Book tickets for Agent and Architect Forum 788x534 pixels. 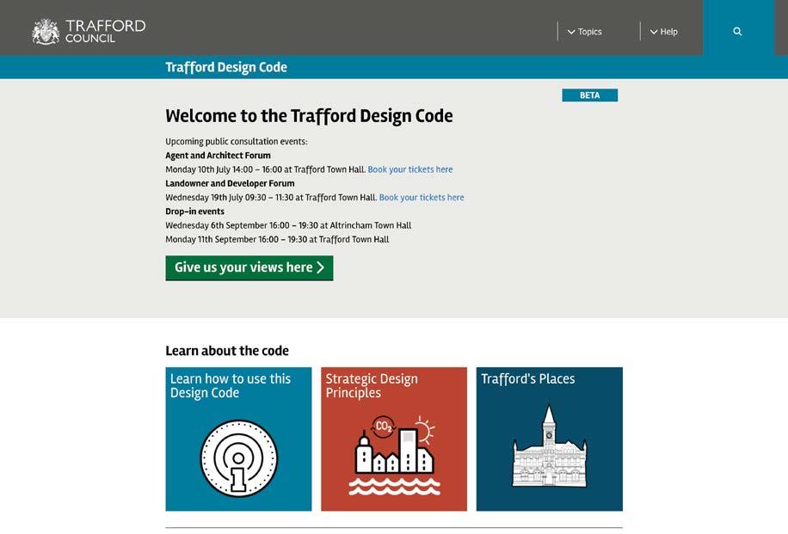(410, 169)
